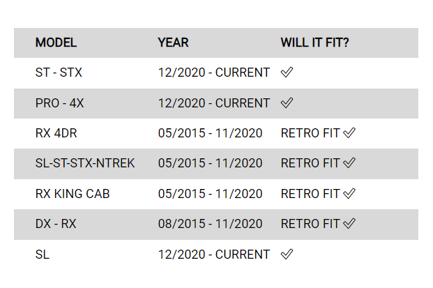Click the 08/2015 - 11/2020 year cell
Viewport: 433px width, 288px height.
pyautogui.click(x=210, y=224)
